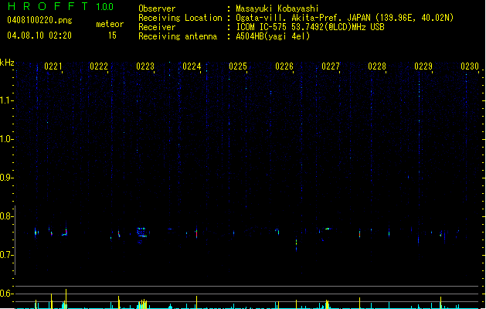Click the ICOM IC-575 receiver text

click(x=310, y=27)
